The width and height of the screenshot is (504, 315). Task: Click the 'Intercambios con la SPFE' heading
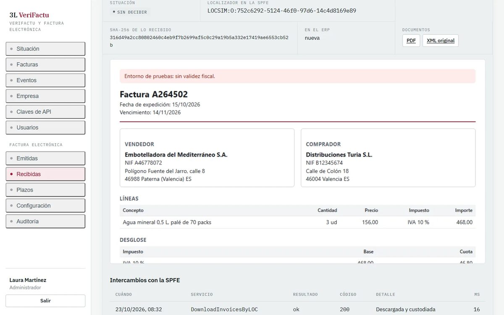coord(145,280)
